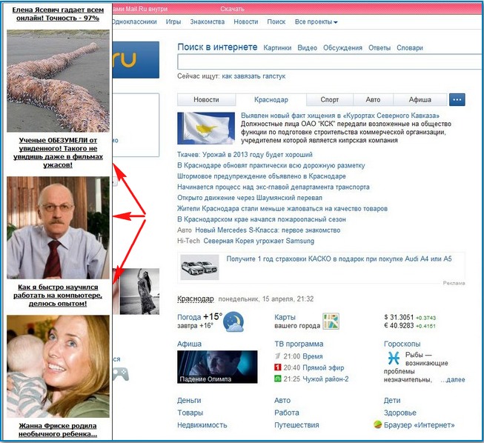Click the Словари search link

(x=410, y=48)
